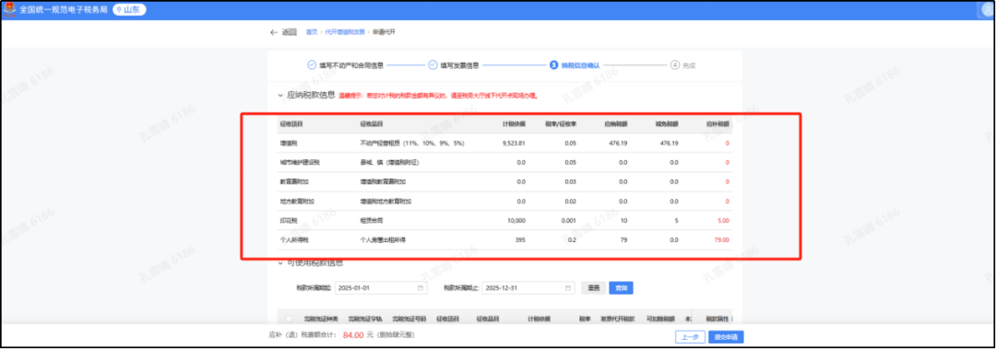Click the red 79.00 amount
The image size is (996, 349).
721,239
